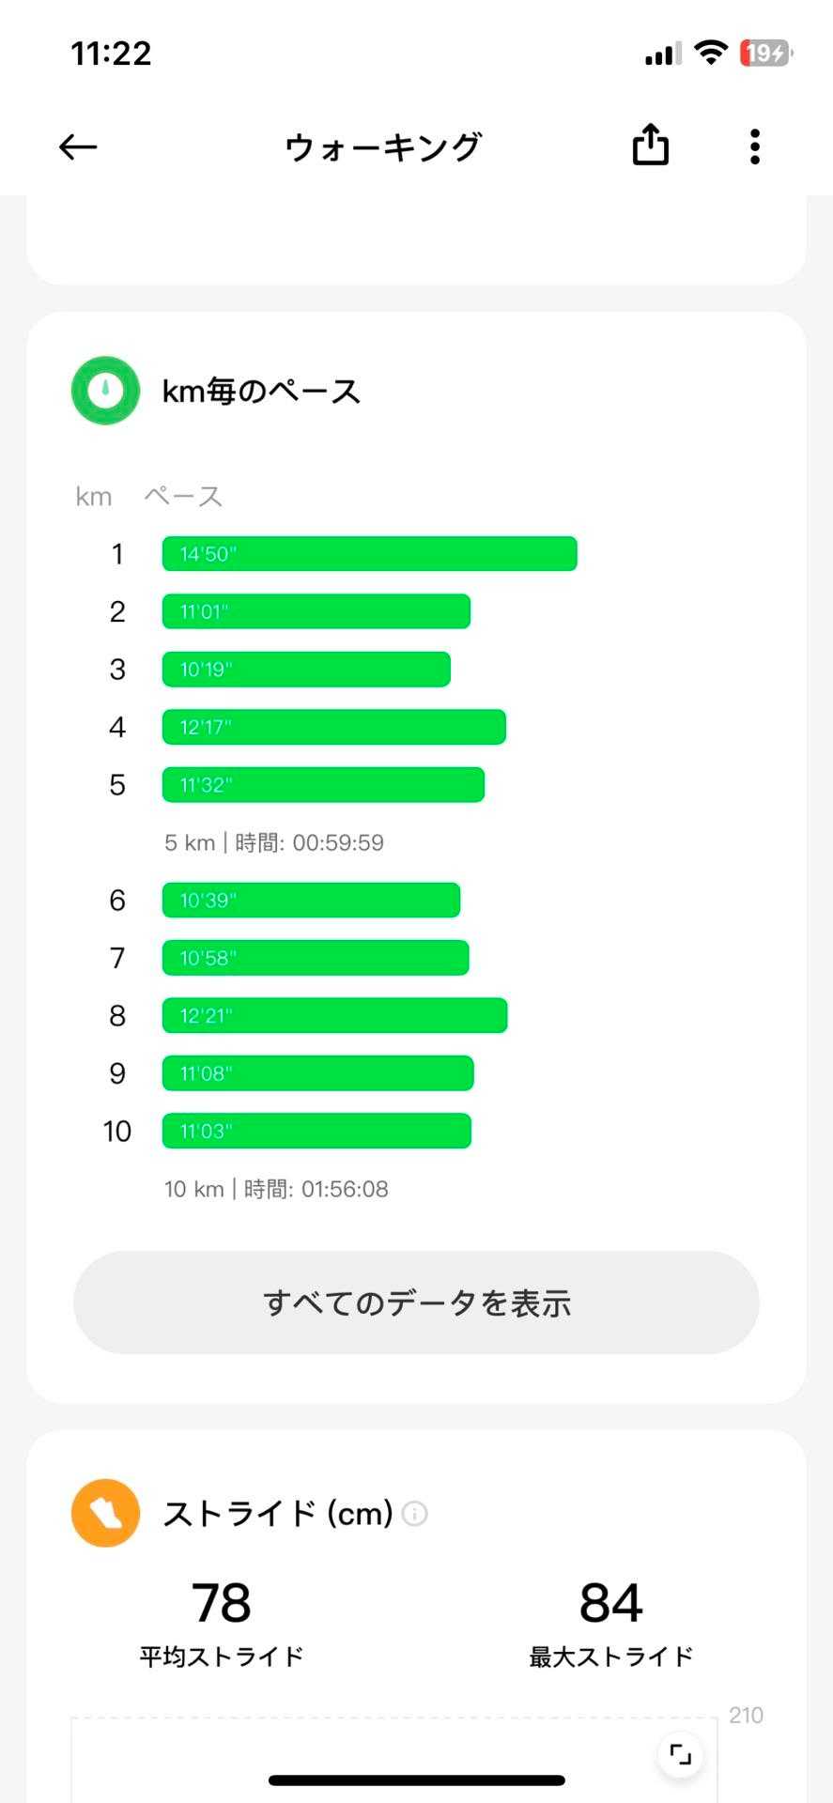
Task: Expand the stride chart fullscreen
Action: coord(680,1754)
